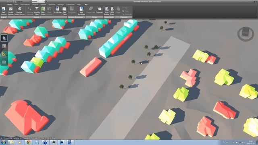Screen dimensions: 258x145
Task: Open the Present ribbon tab
Action: pos(43,4)
